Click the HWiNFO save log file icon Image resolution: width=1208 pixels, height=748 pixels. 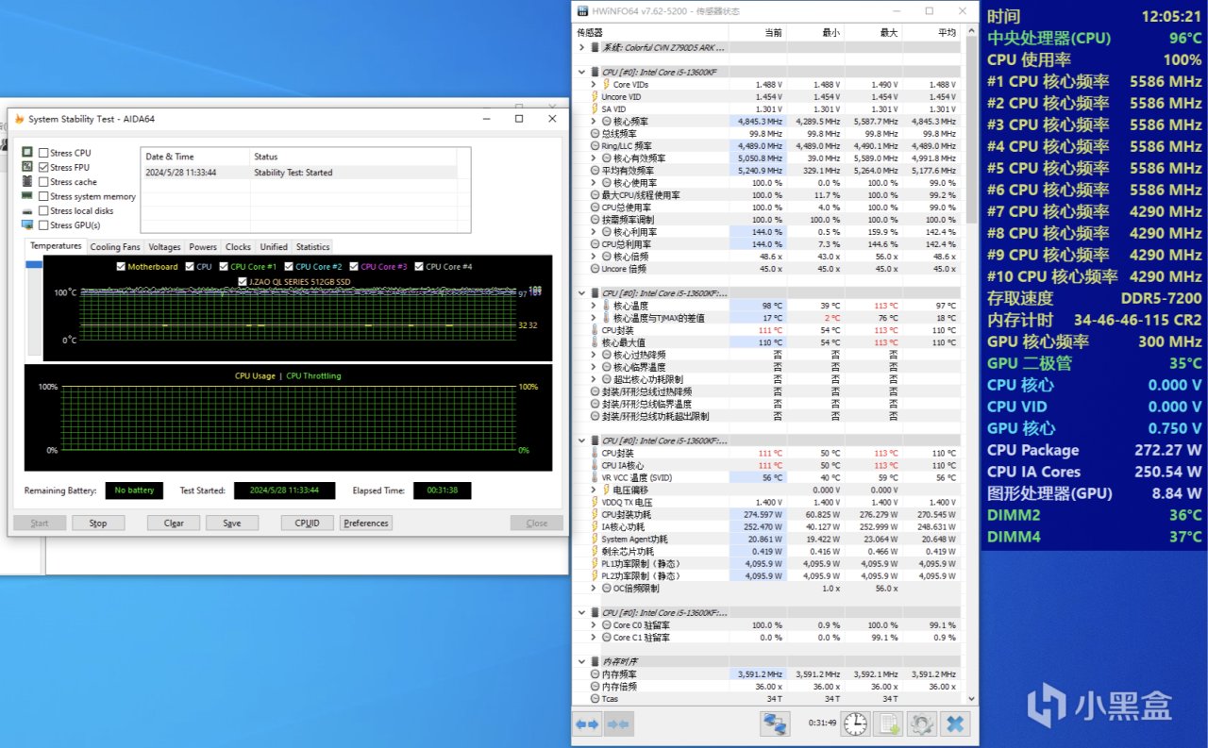pos(889,723)
